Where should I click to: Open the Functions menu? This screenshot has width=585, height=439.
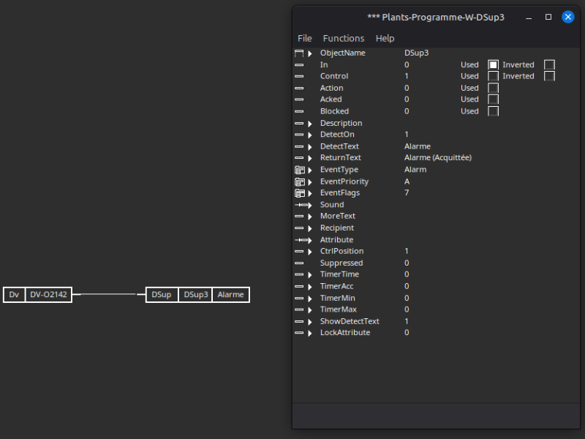coord(344,38)
